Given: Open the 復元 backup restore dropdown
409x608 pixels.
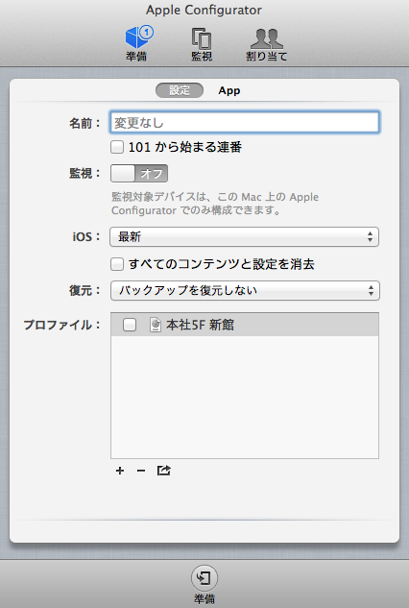Looking at the screenshot, I should click(245, 291).
